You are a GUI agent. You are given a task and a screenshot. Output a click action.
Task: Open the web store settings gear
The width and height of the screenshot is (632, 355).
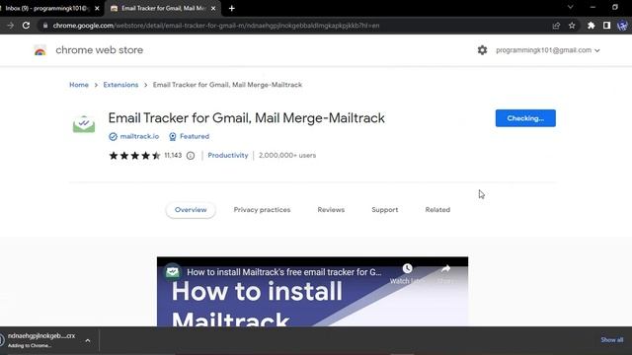point(482,50)
